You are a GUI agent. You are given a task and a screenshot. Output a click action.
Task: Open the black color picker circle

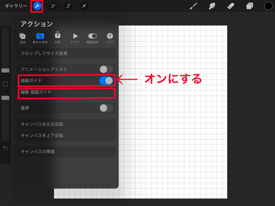[x=268, y=6]
